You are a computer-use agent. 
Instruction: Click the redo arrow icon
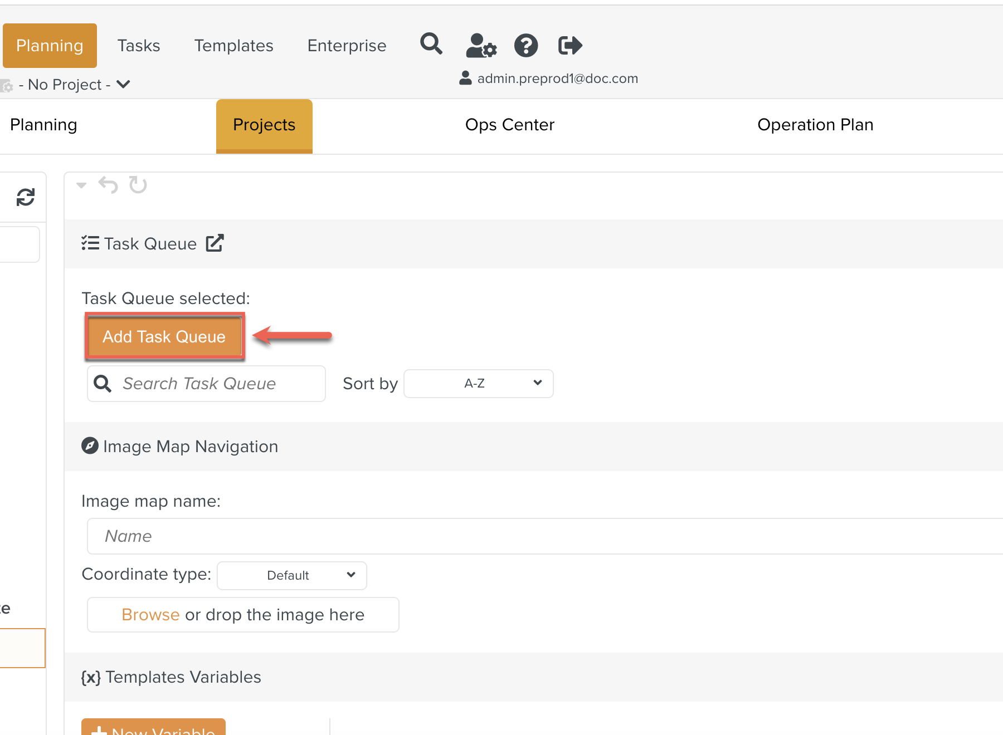pos(138,185)
